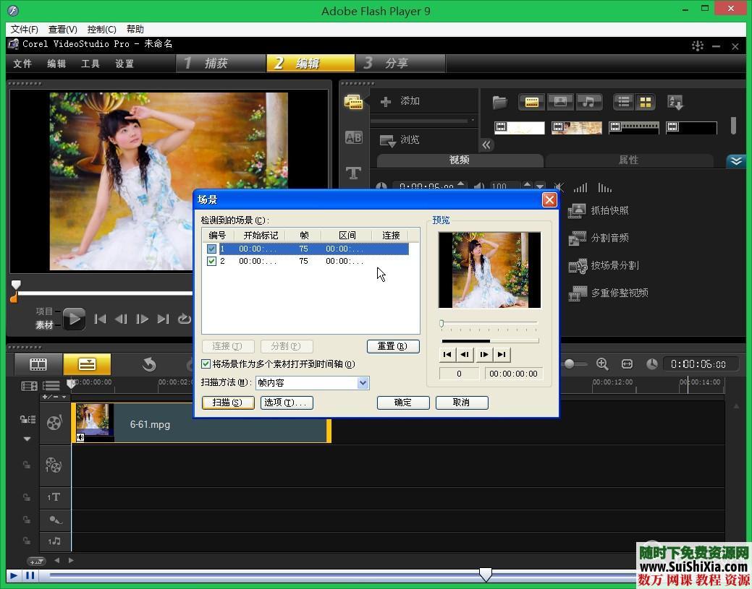Select the multi-trim video icon
Image resolution: width=752 pixels, height=589 pixels.
pos(577,293)
